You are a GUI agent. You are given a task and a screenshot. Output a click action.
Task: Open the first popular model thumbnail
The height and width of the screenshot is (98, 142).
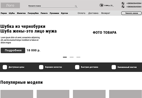click(x=17, y=94)
